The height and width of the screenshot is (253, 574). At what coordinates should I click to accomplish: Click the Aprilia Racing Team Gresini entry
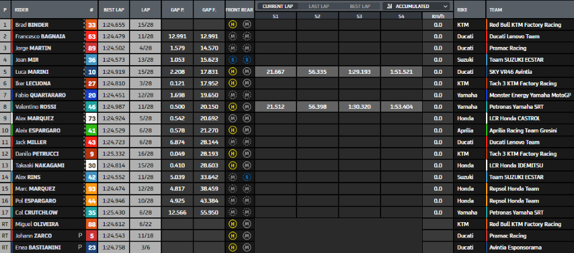click(x=523, y=130)
